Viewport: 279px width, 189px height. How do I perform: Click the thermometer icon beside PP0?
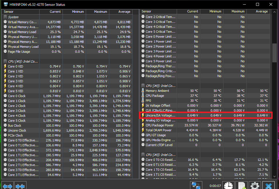(x=143, y=101)
